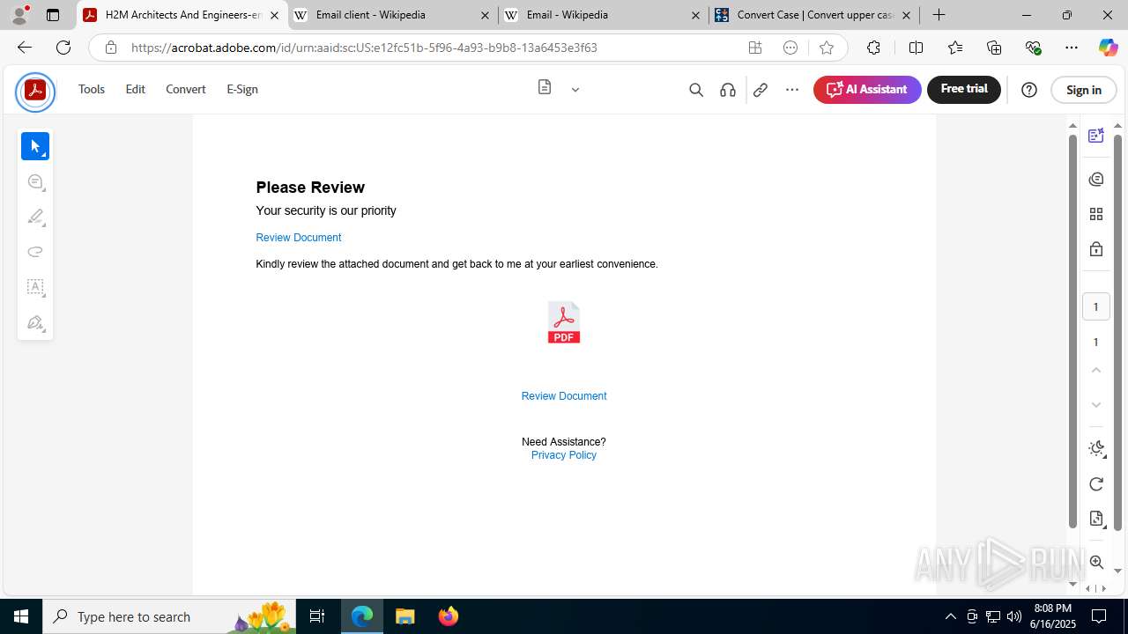Click the taskbar search box
Screen dimensions: 1128x634
169,616
